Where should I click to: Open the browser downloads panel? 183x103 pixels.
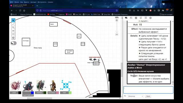tap(134, 11)
